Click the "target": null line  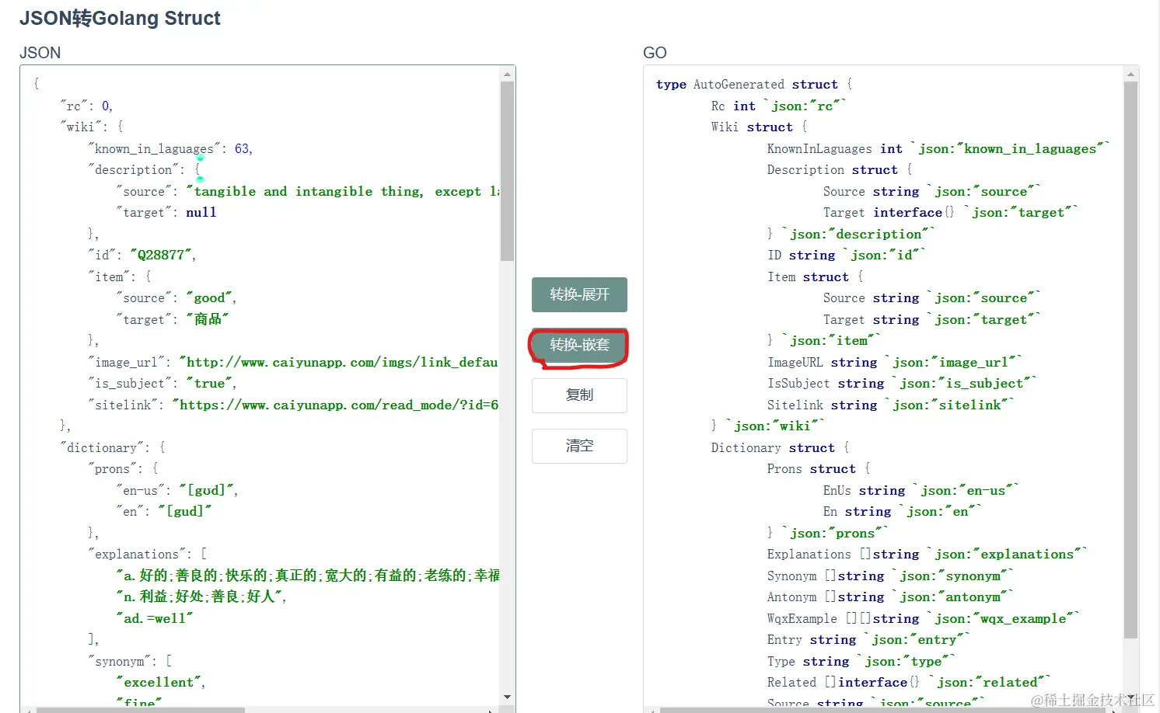(x=166, y=212)
